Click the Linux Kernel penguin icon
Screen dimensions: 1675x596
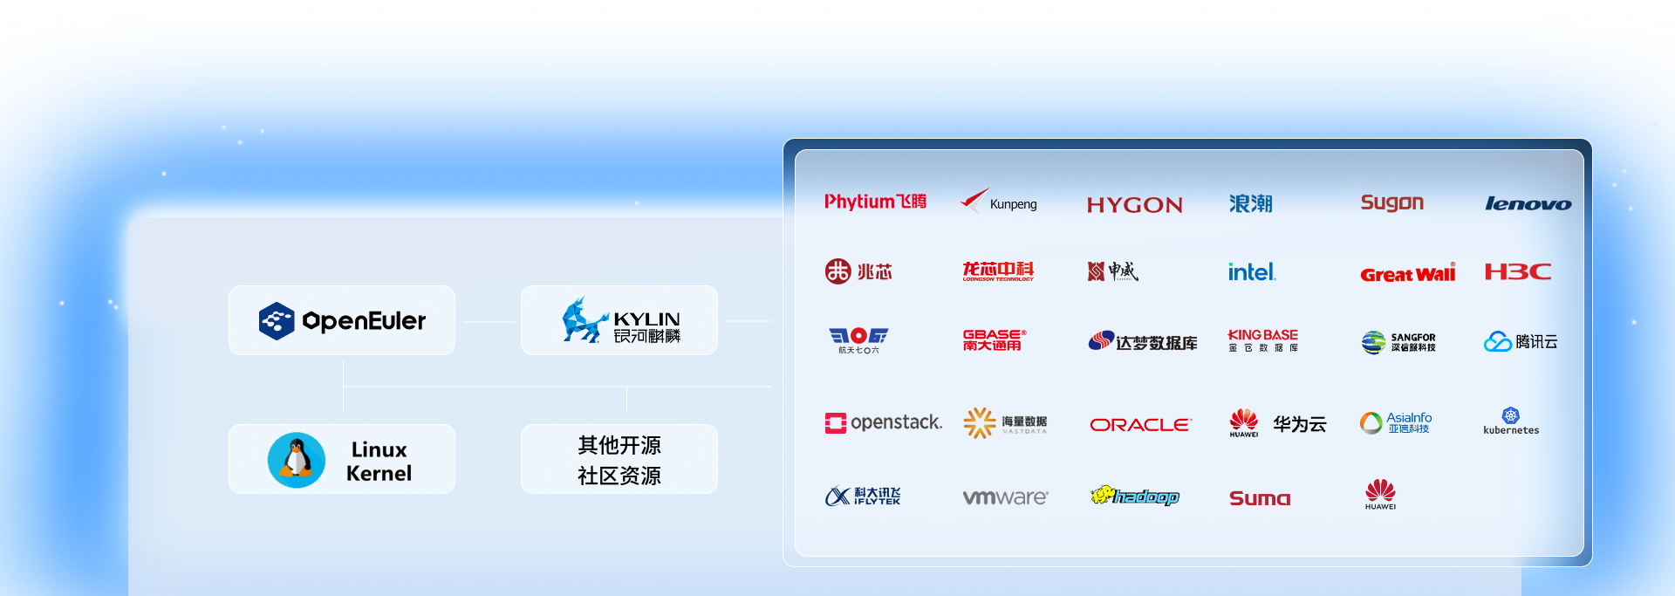coord(297,460)
